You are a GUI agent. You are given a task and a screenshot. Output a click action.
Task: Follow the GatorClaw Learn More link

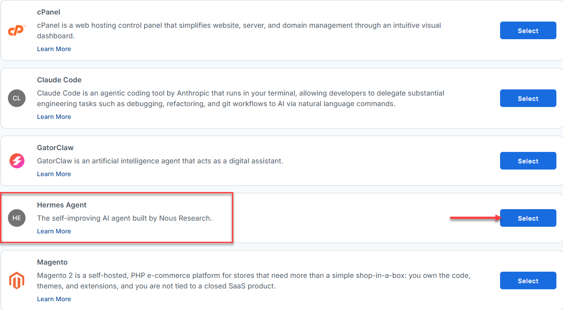click(54, 174)
